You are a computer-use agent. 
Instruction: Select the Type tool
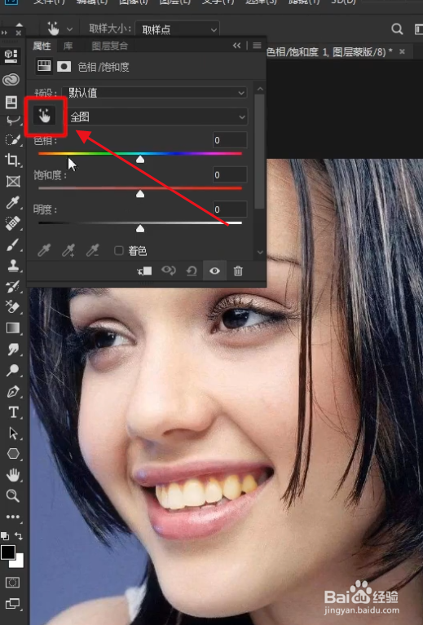click(13, 412)
